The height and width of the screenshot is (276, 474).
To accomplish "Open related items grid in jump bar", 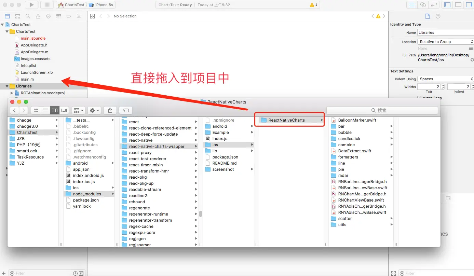I will [x=92, y=16].
